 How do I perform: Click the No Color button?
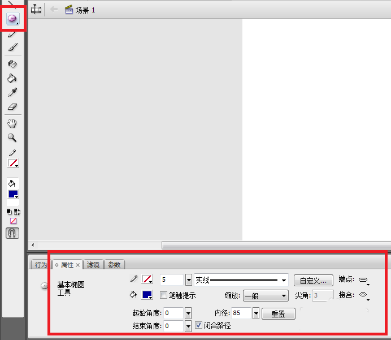click(13, 221)
